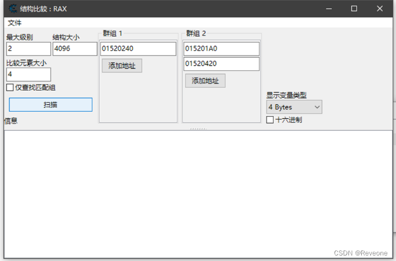Open the 4 Bytes variable type dropdown
Image resolution: width=396 pixels, height=261 pixels.
point(294,107)
